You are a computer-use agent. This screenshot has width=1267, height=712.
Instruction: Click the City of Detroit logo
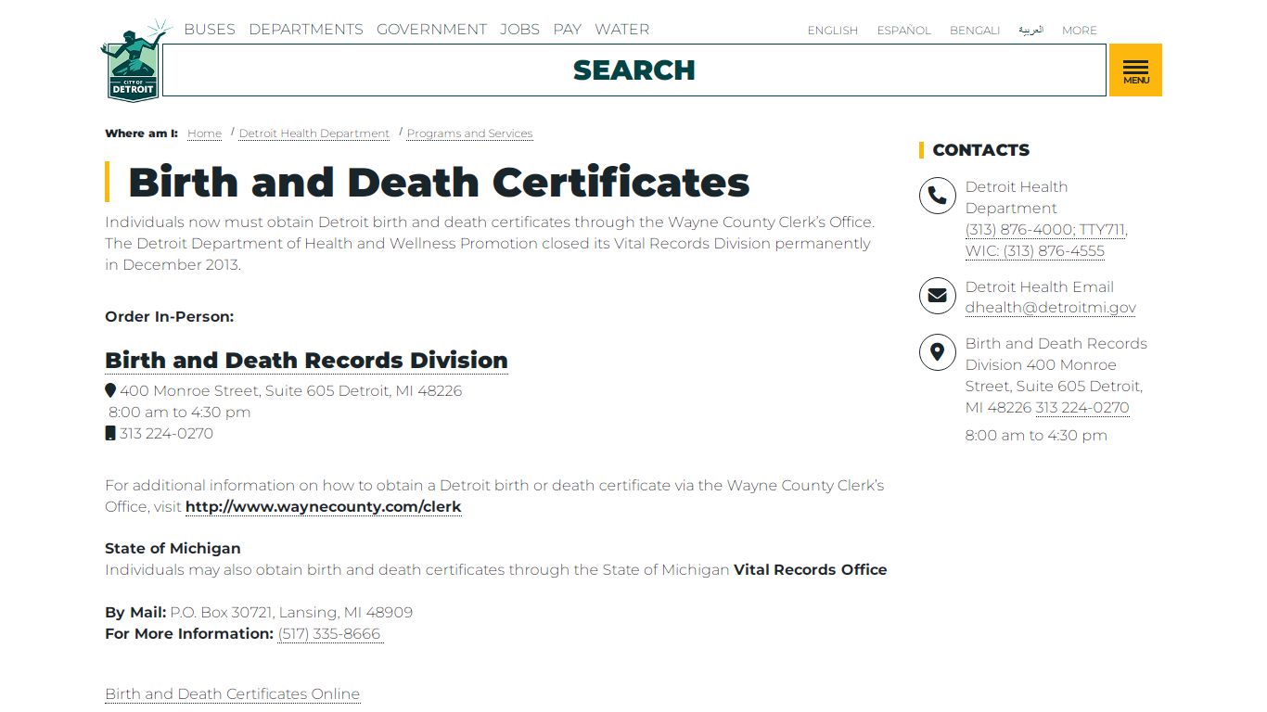coord(135,61)
